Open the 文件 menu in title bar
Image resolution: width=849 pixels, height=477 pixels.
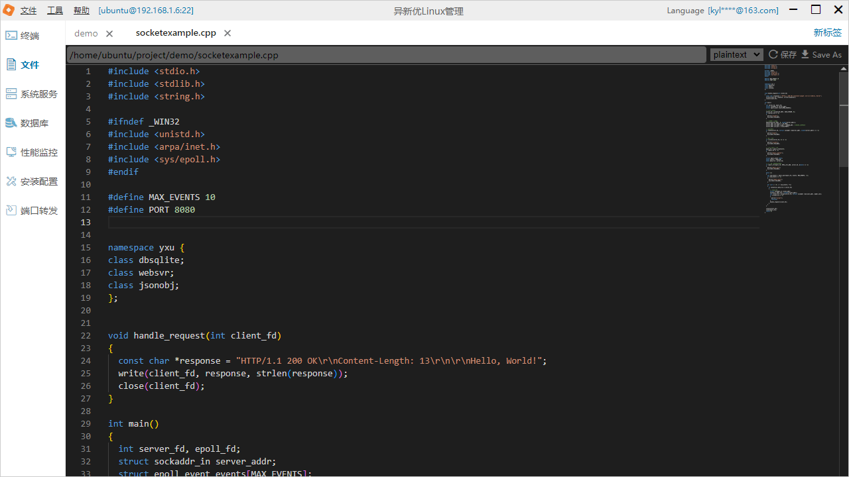coord(29,11)
